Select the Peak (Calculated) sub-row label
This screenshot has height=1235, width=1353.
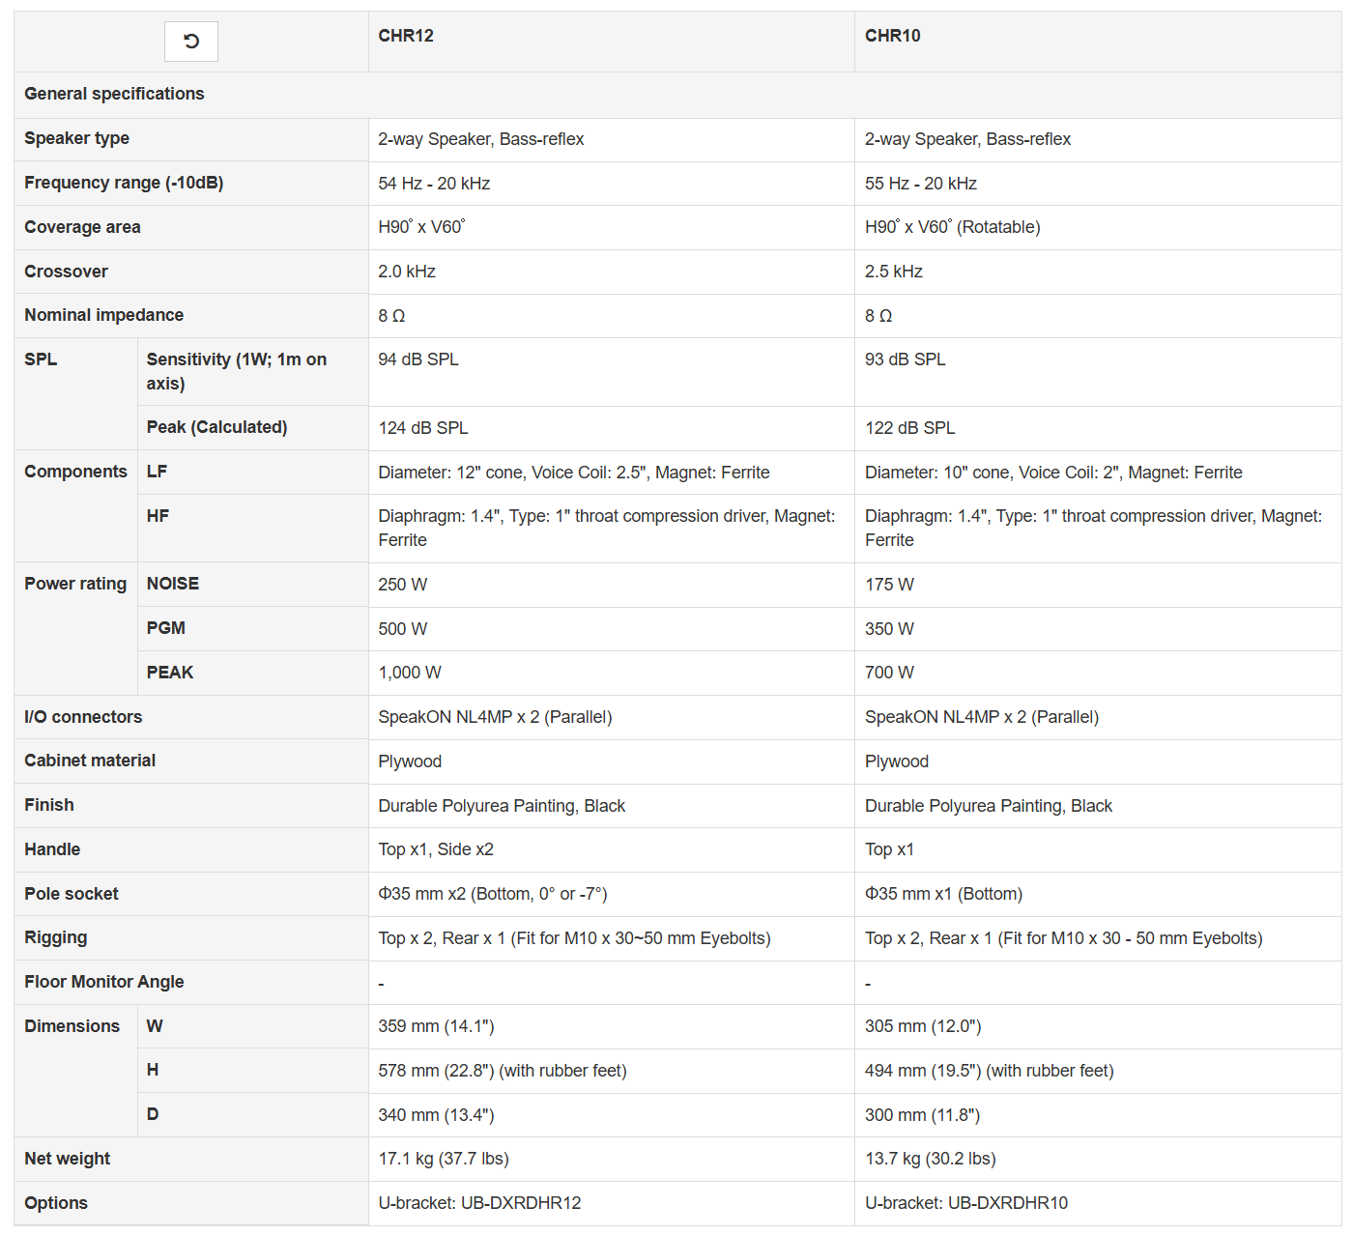(216, 427)
